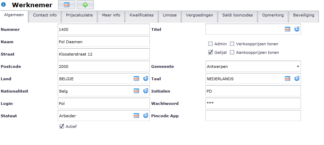Viewport: 324px width, 145px height.
Task: Open the list view button next to Werknemer title
Action: point(67,5)
